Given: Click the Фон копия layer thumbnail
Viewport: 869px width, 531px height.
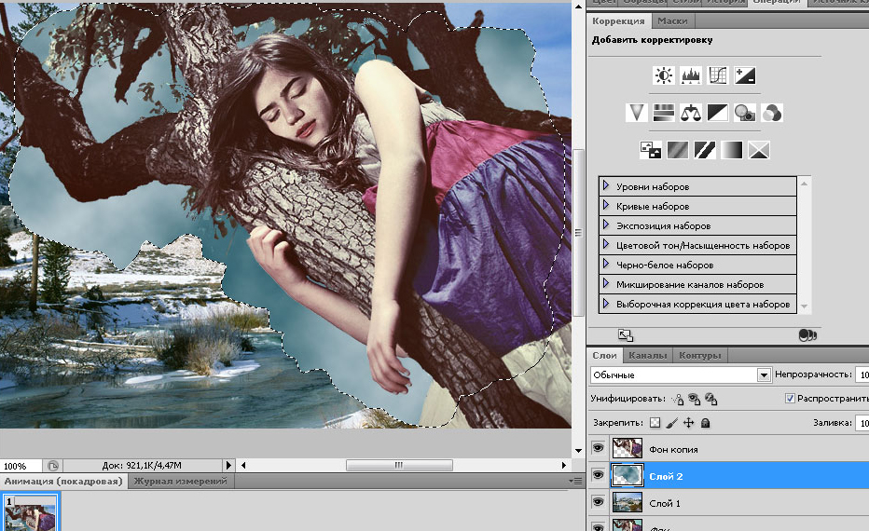Looking at the screenshot, I should click(x=628, y=448).
